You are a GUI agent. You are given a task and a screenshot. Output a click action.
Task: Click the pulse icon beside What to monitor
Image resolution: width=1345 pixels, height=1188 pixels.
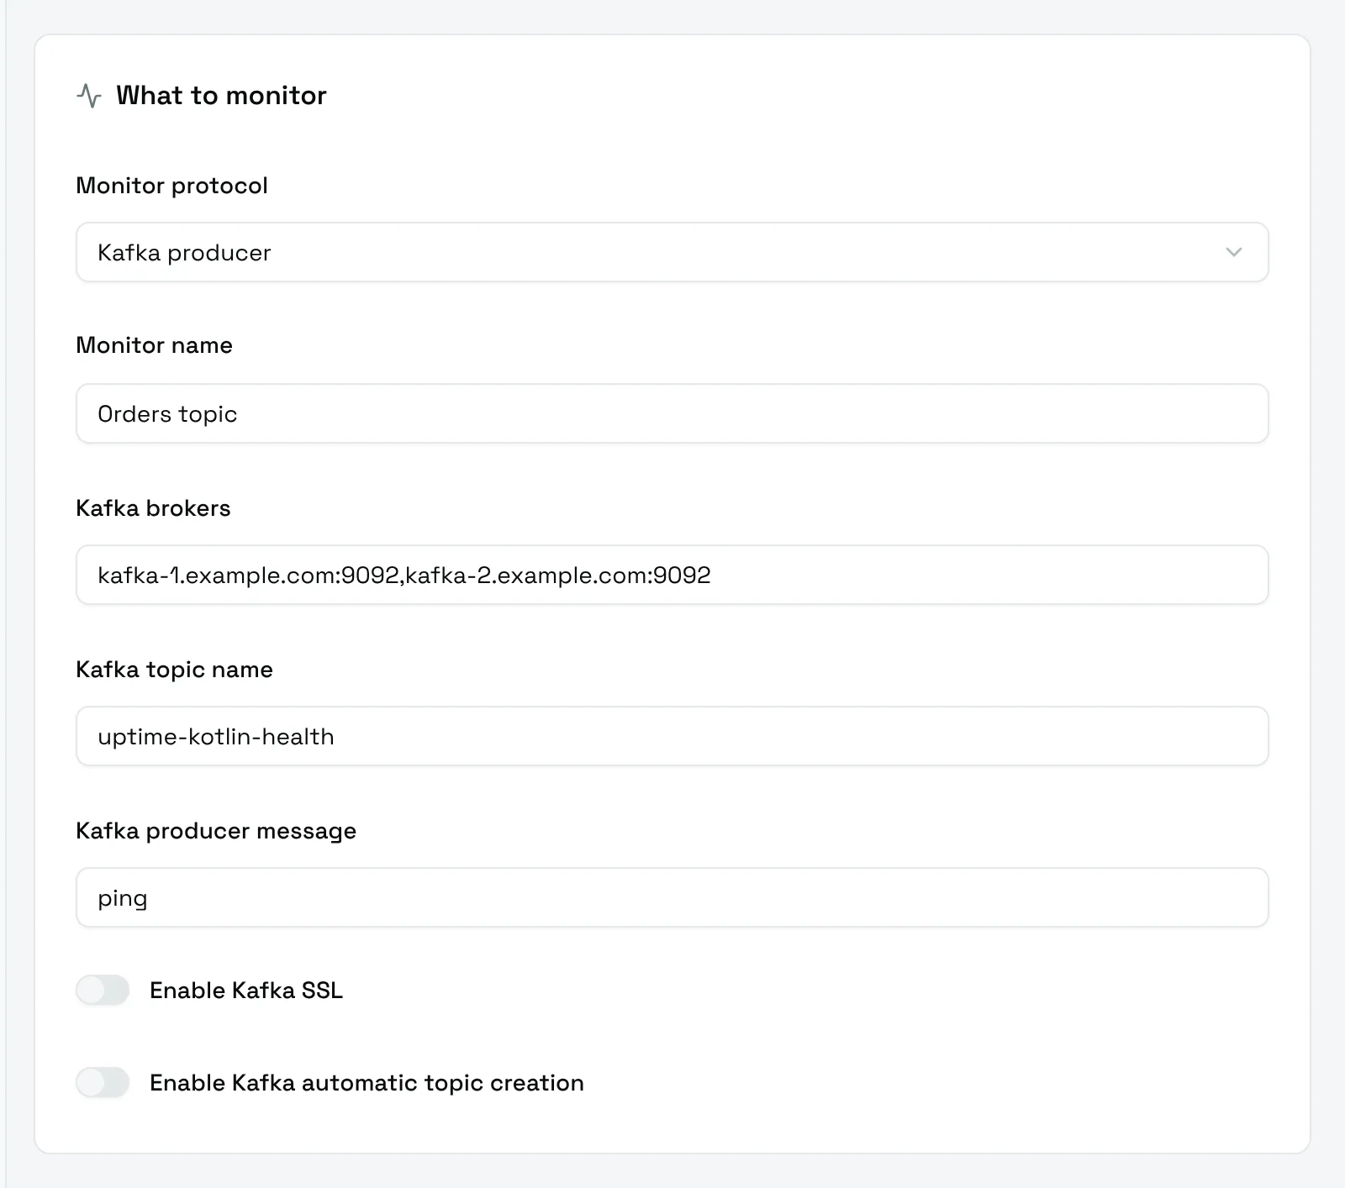[x=89, y=96]
